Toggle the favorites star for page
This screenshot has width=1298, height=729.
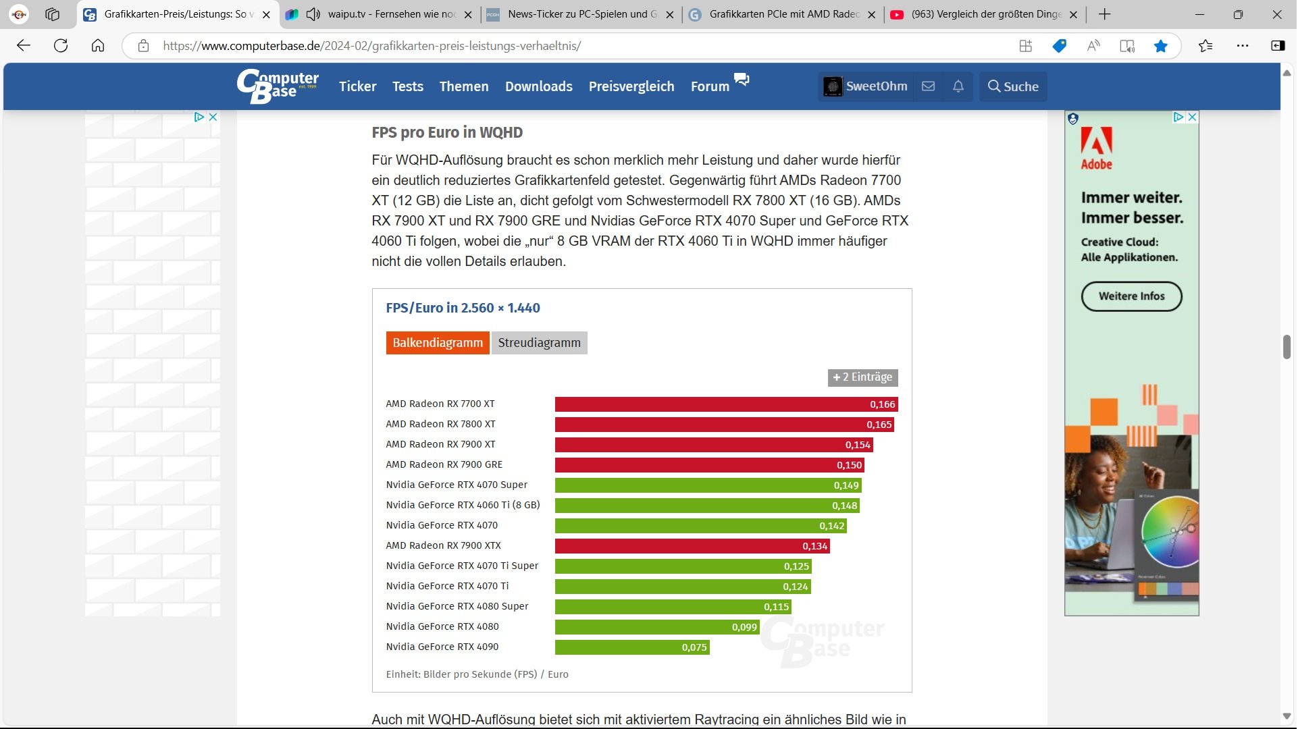[1161, 46]
